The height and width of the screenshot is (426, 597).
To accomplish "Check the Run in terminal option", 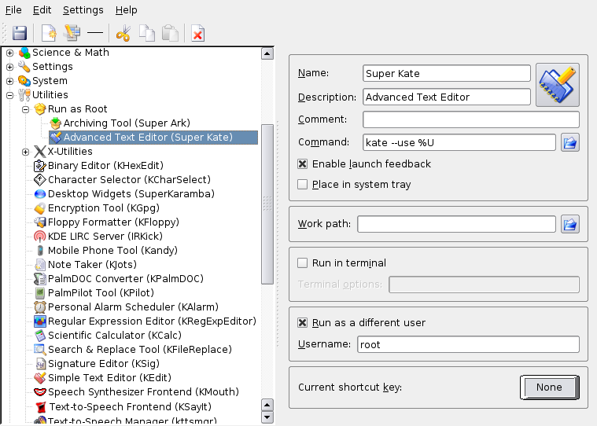I will (x=303, y=263).
